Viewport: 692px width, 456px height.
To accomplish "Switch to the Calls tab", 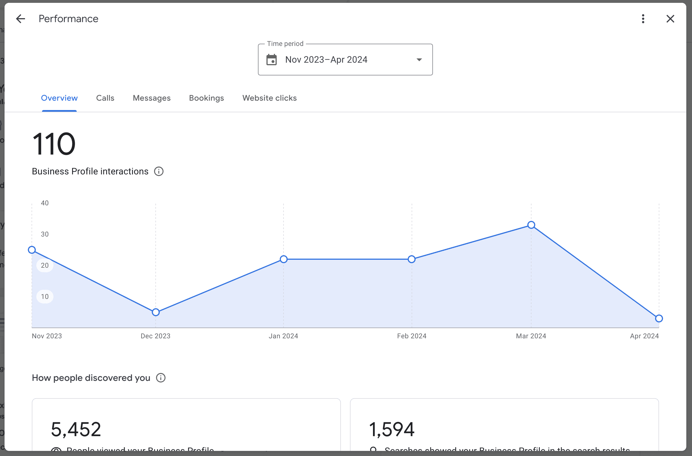I will [105, 98].
